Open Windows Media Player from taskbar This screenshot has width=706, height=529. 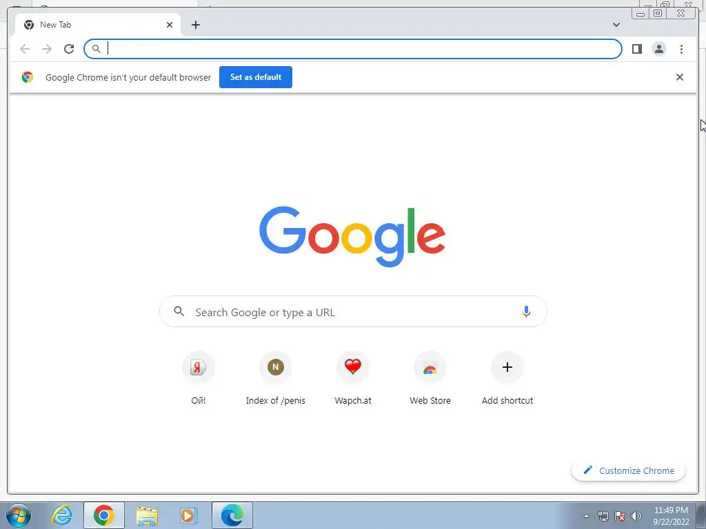click(189, 515)
